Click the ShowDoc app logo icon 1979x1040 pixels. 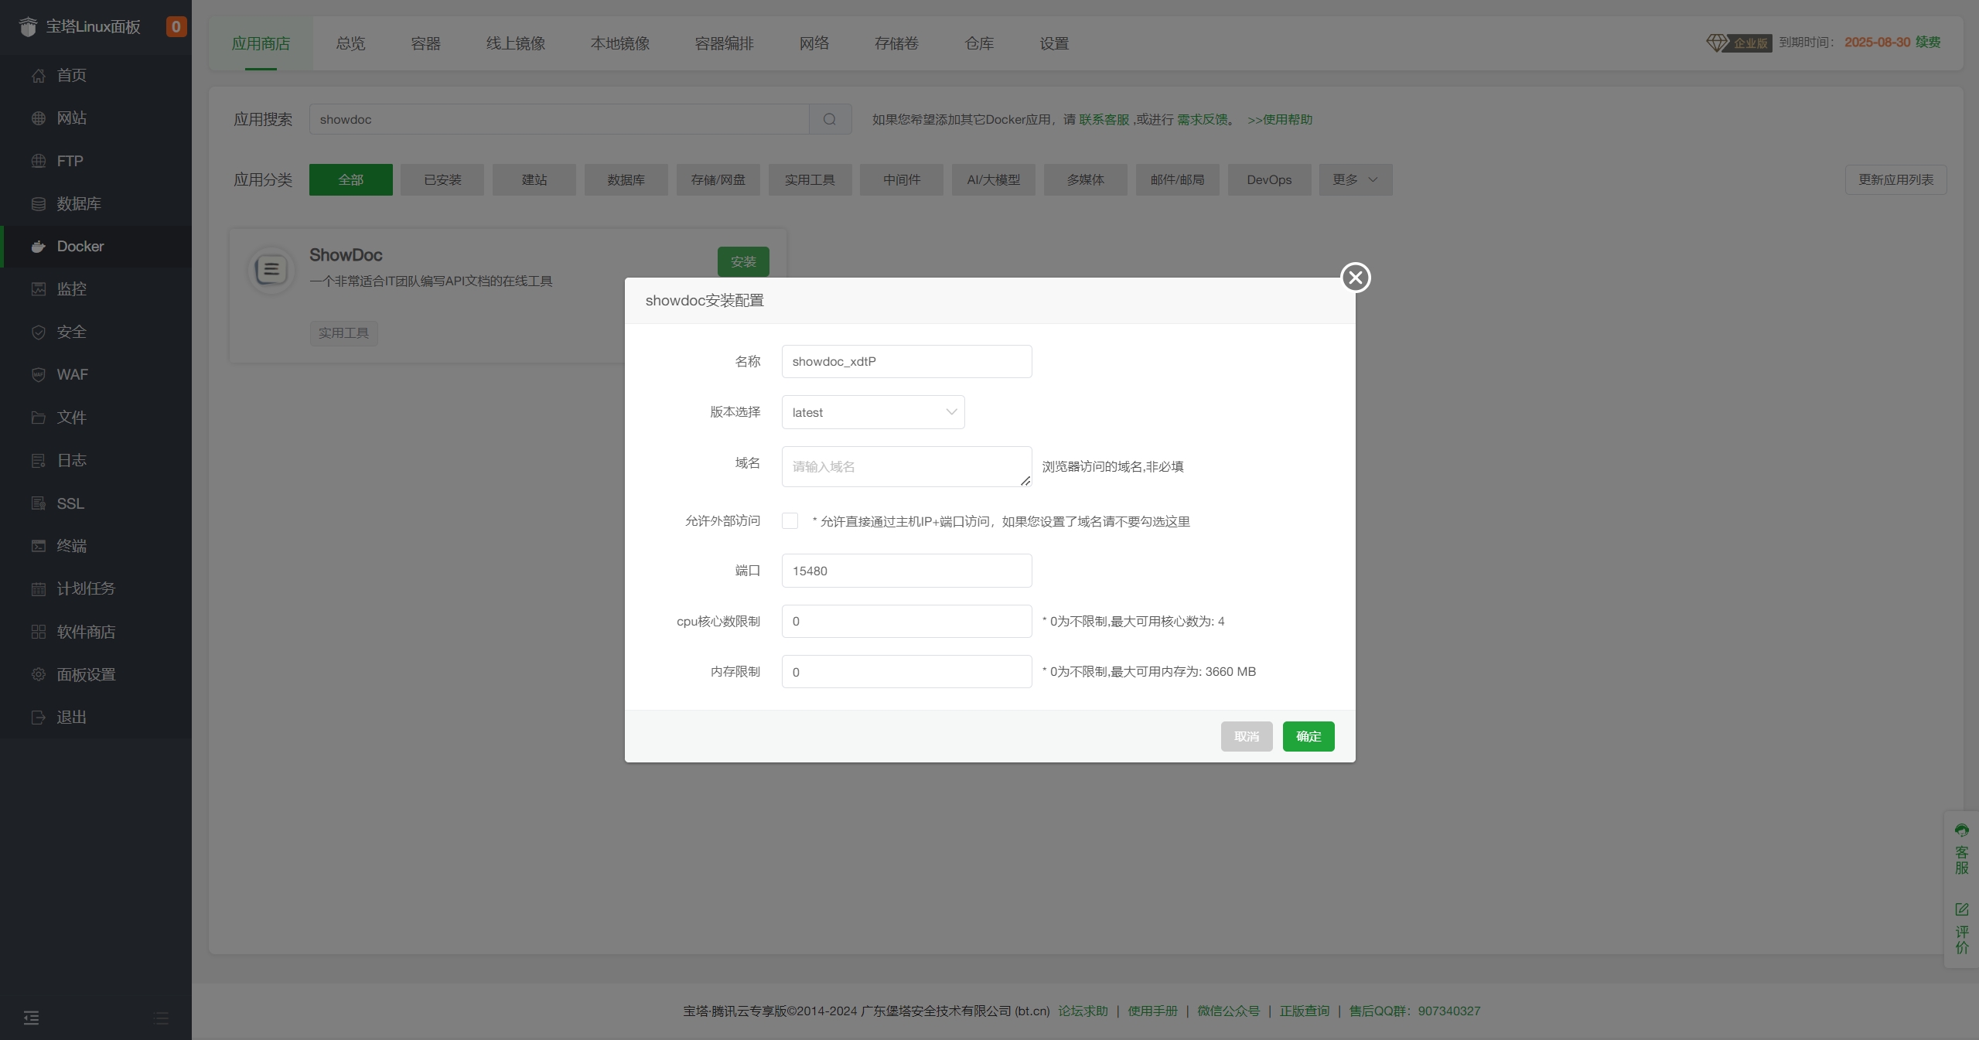(271, 270)
